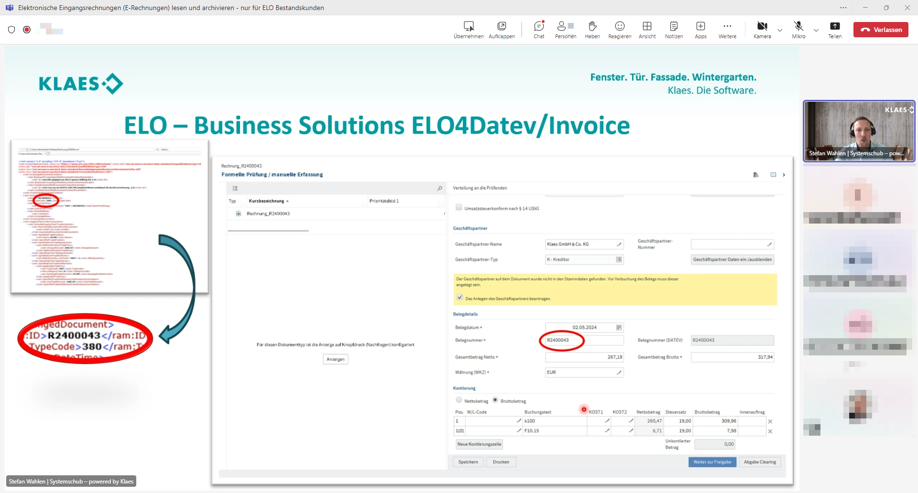This screenshot has height=493, width=918.
Task: Click W/L-Code edit pencil in row 1
Action: click(x=519, y=421)
